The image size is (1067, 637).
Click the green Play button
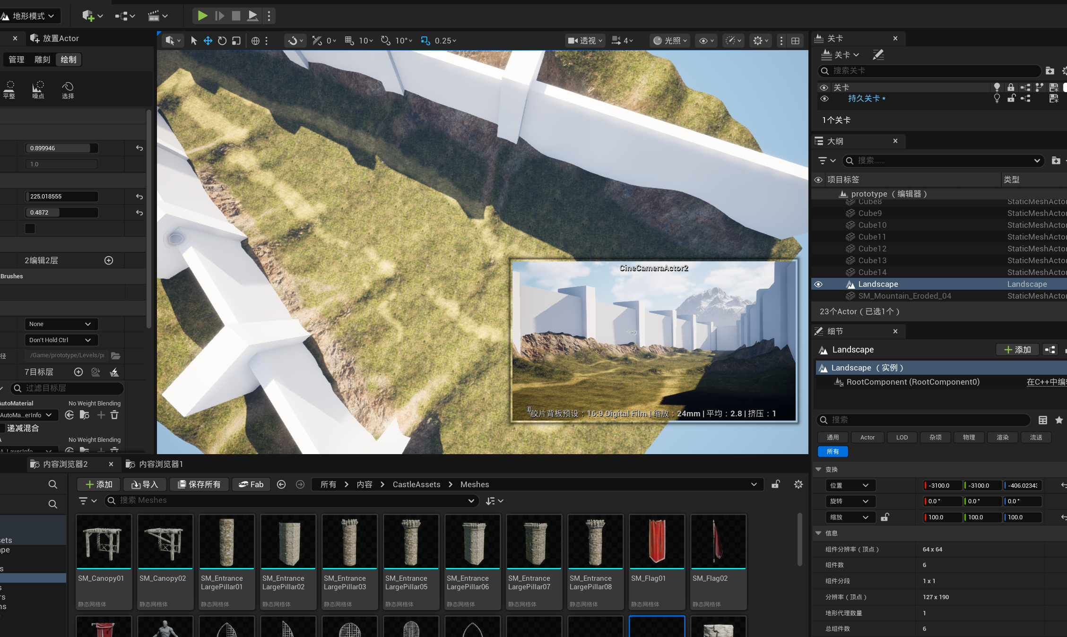[202, 16]
